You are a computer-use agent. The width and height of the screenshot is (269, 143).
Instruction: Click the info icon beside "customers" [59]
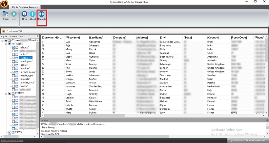3,31
